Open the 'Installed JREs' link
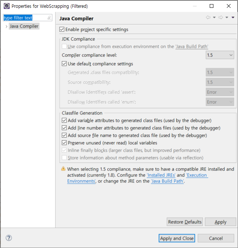The height and width of the screenshot is (248, 238). [x=161, y=175]
